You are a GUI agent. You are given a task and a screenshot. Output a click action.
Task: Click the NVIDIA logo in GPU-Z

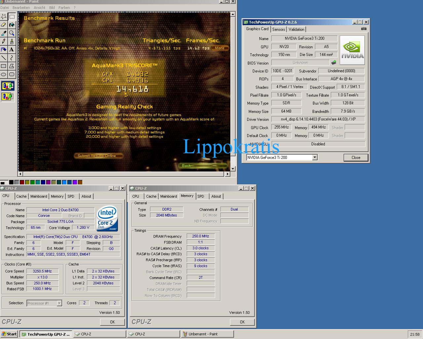point(352,50)
